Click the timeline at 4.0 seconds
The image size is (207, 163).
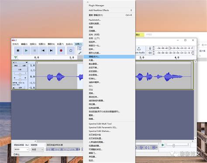point(177,58)
